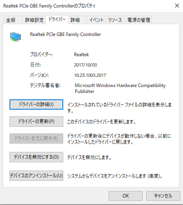The image size is (183, 205).
Task: Click the network adapter device icon
Action: point(15,37)
